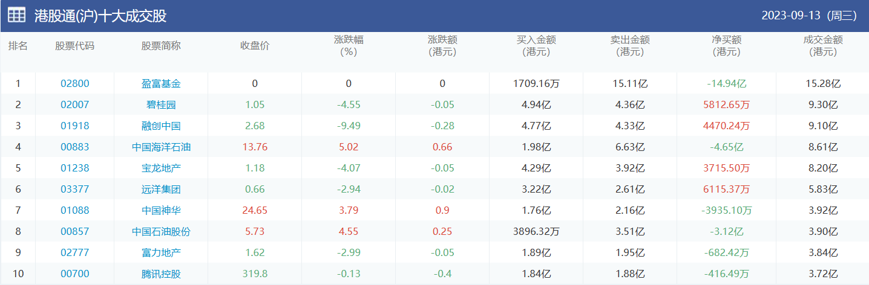Viewport: 869px width, 285px height.
Task: Click 港股通(沪)十大成交股 title
Action: pos(100,16)
